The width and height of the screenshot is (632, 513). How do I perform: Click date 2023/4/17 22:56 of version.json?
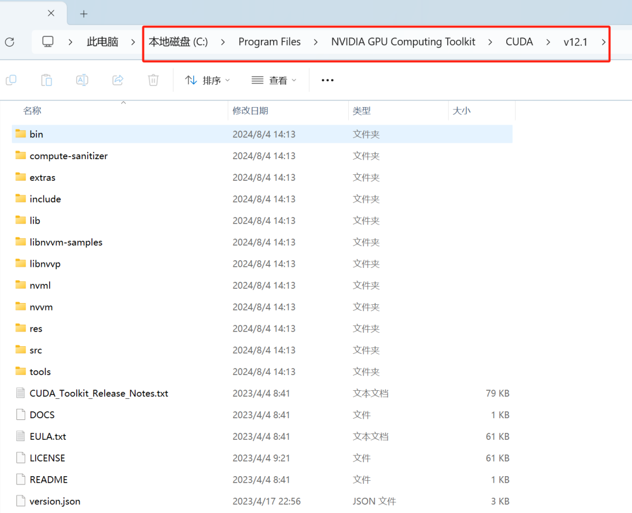coord(266,501)
